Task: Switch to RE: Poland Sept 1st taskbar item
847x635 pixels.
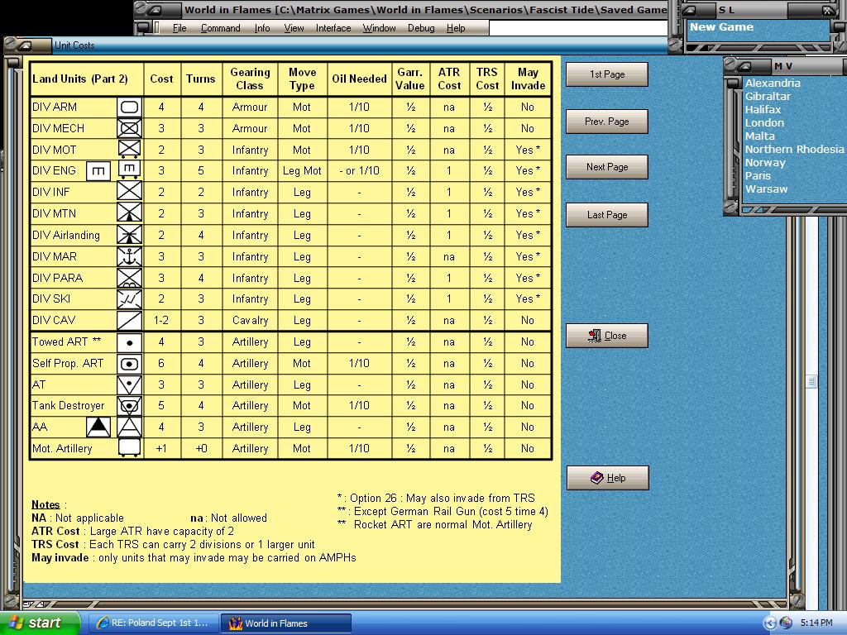Action: pos(153,623)
